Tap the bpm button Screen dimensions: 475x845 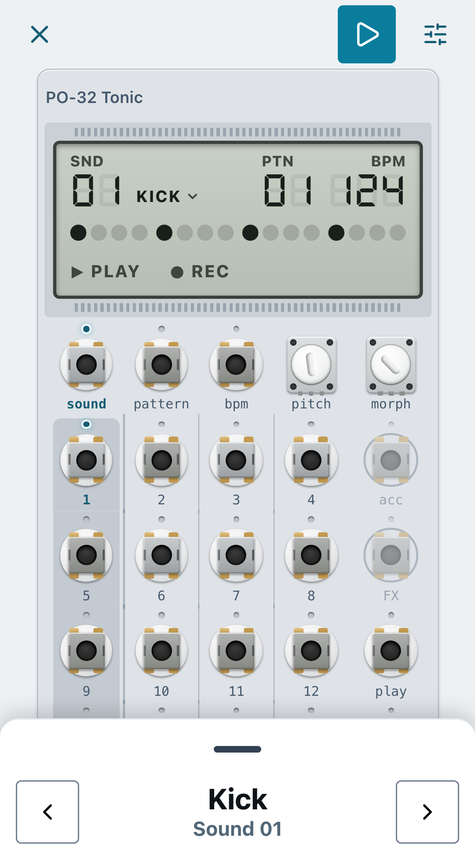(x=236, y=364)
